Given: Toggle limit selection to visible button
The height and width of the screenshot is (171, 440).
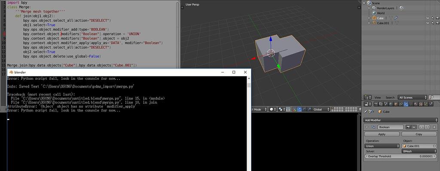Looking at the screenshot, I should click(288, 109).
